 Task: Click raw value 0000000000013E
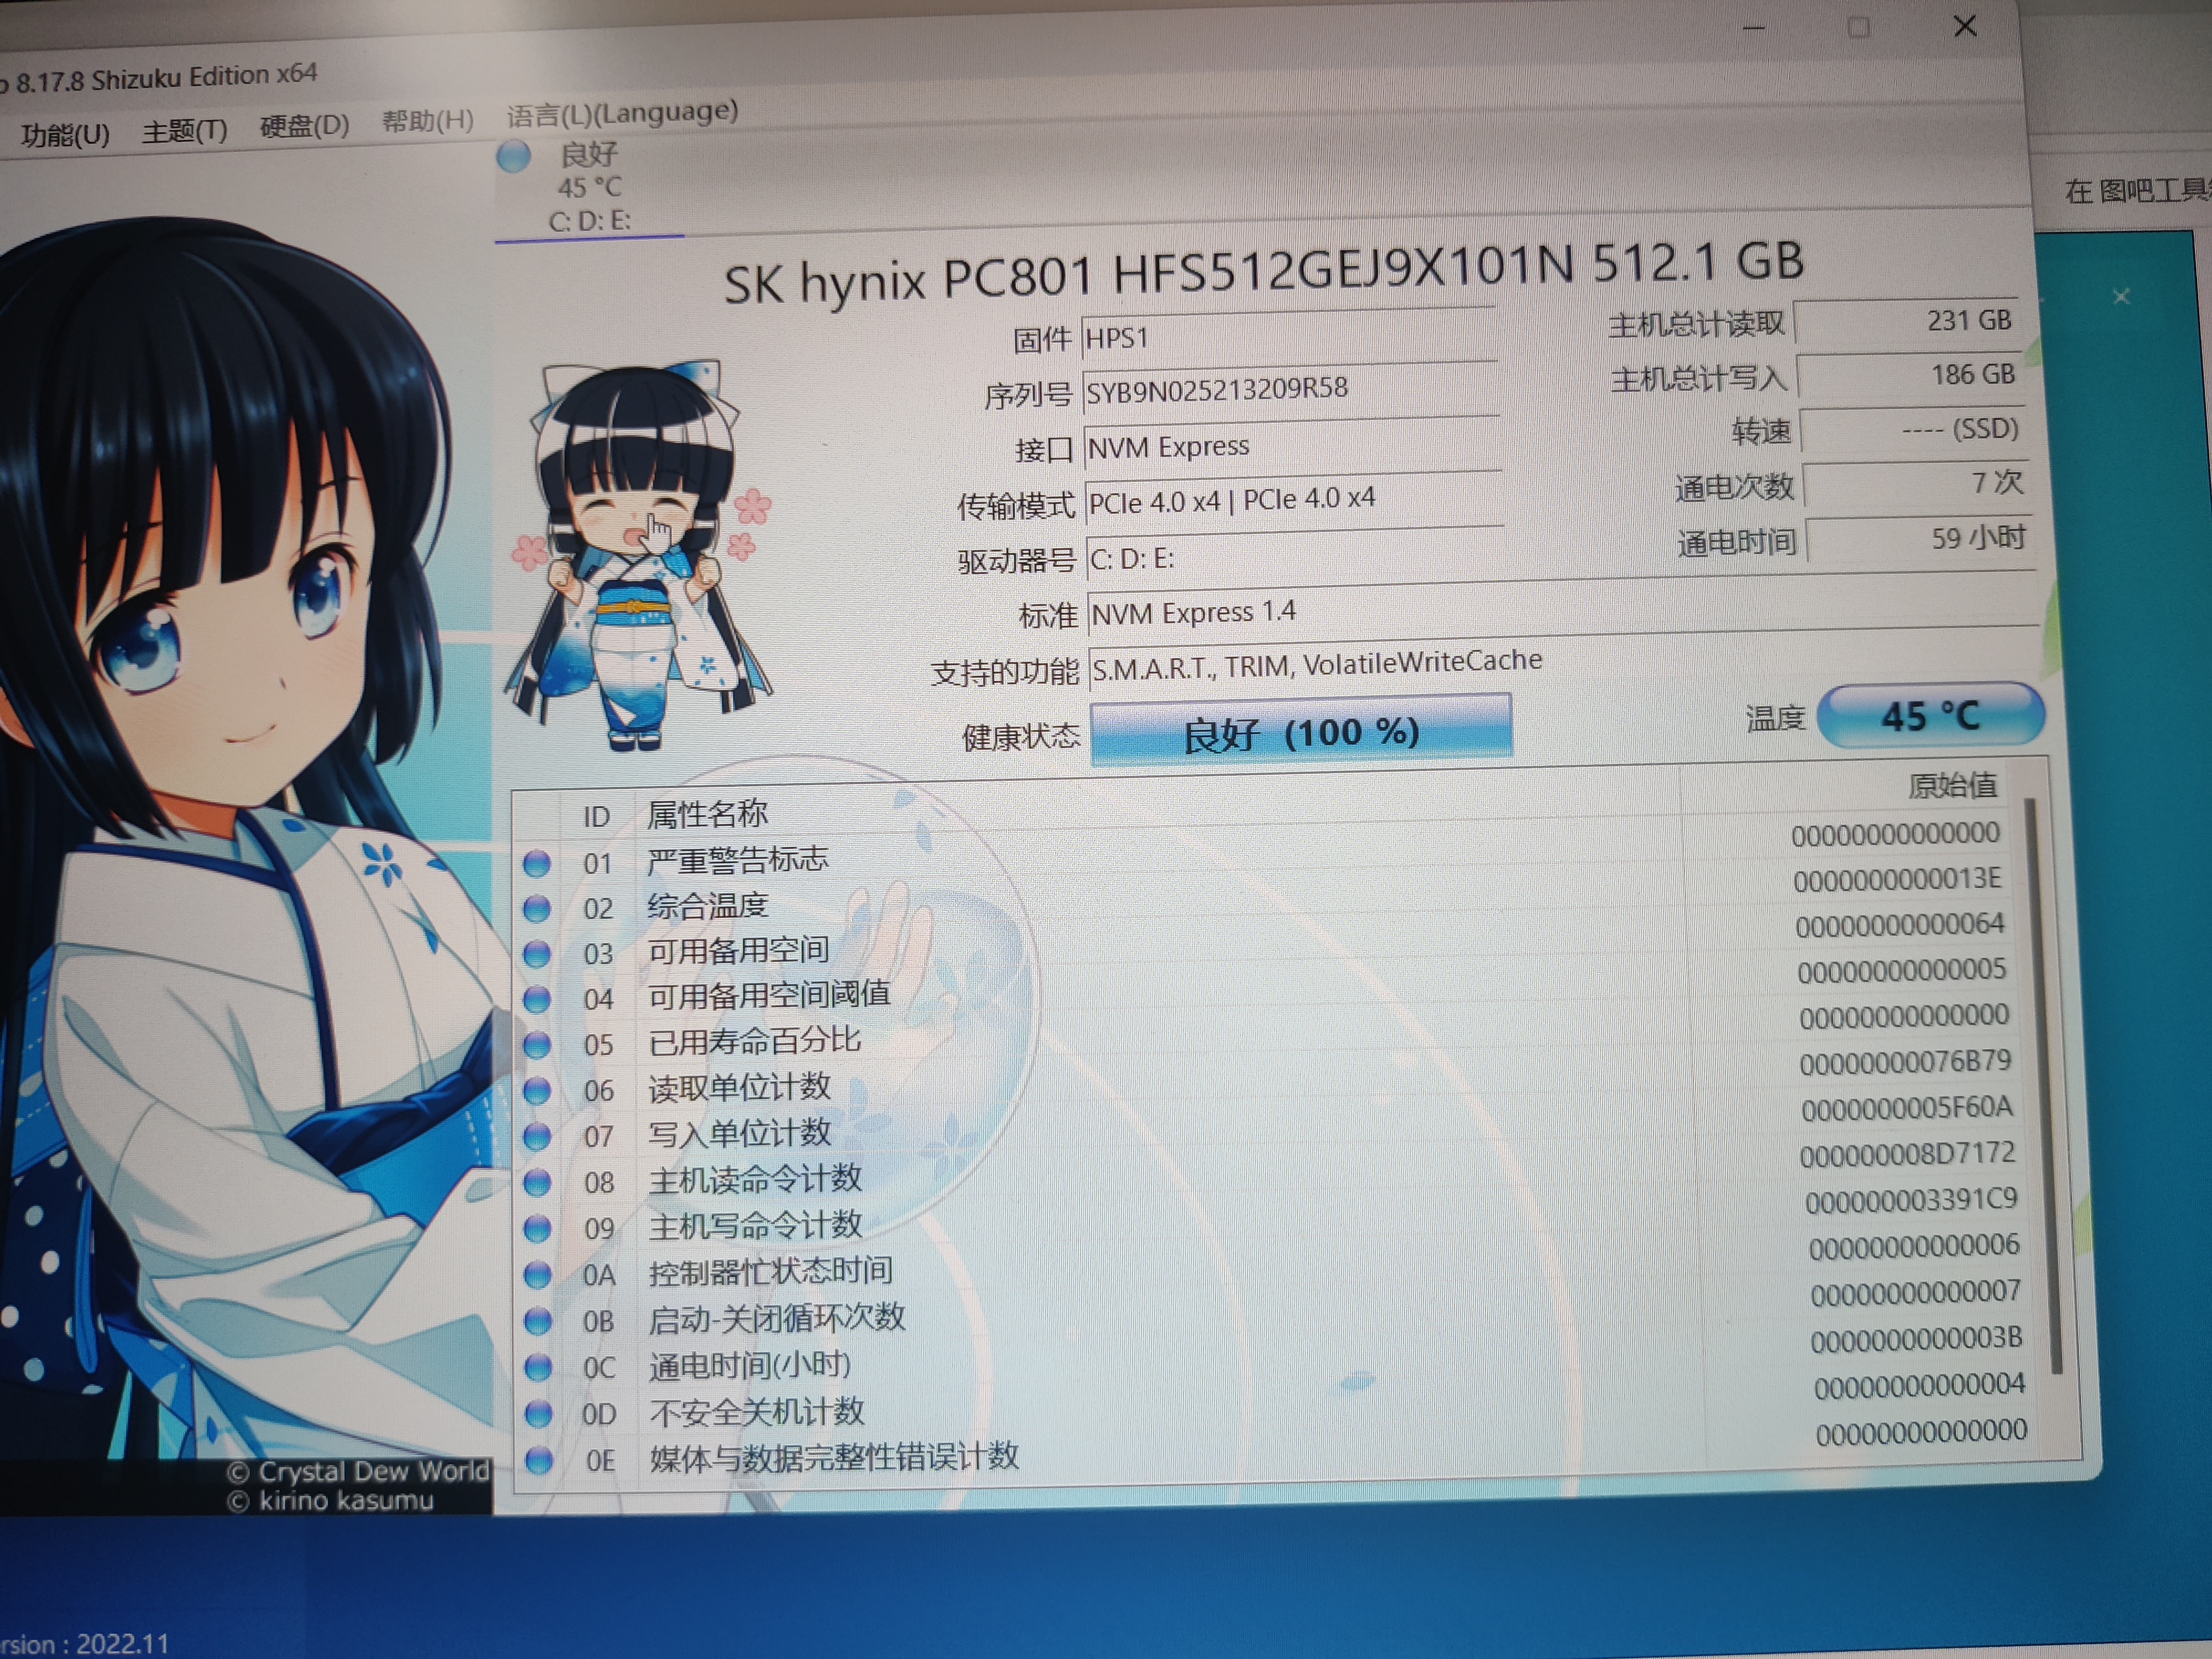click(1897, 880)
